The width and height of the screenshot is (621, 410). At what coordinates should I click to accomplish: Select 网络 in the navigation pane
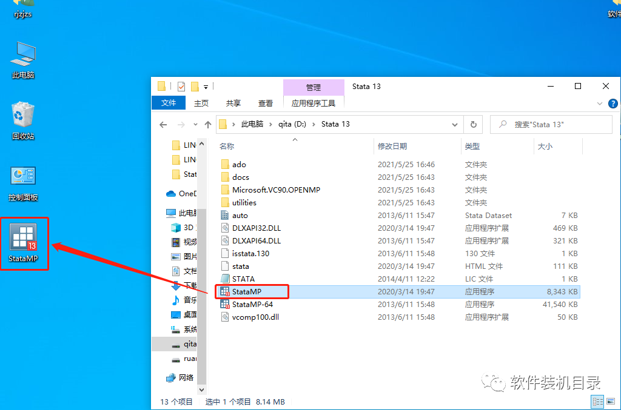(x=180, y=377)
